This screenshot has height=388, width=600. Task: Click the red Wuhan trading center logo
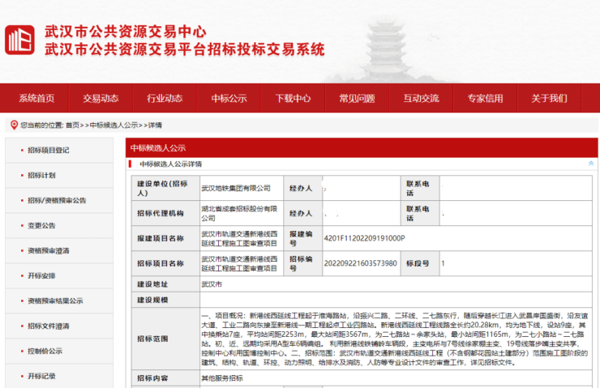20,41
